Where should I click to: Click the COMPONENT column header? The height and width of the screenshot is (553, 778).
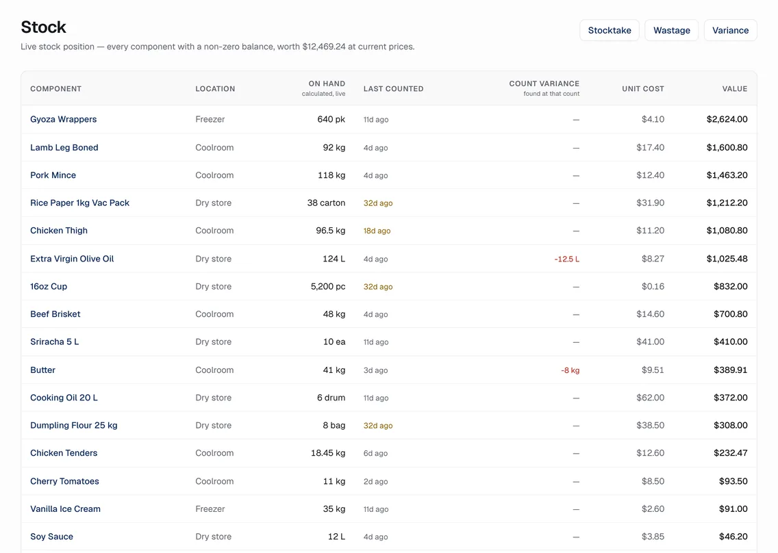(x=55, y=89)
